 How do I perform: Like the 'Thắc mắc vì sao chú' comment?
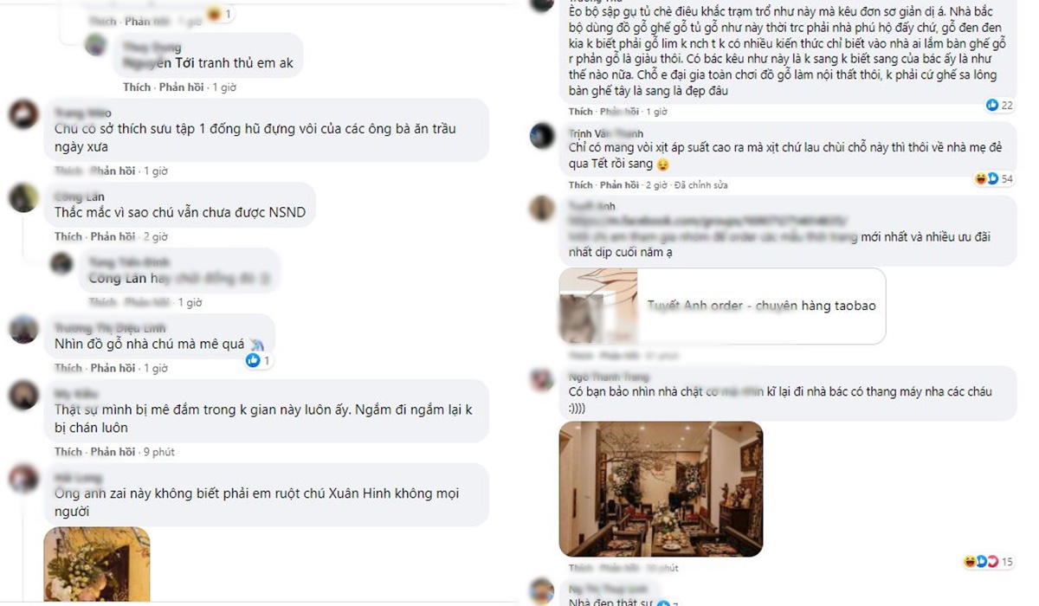68,236
